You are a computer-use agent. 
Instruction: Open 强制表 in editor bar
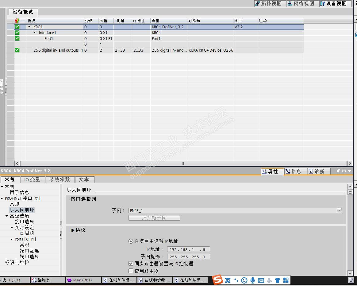[48, 280]
